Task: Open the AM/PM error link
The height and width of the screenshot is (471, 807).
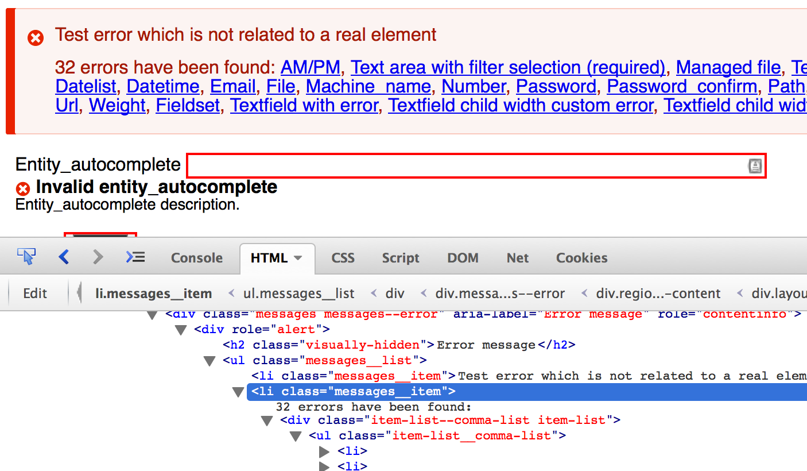Action: [x=311, y=67]
